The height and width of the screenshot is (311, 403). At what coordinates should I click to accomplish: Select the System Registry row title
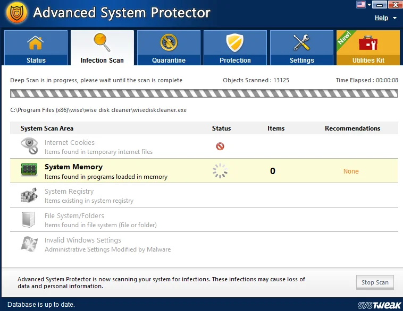[x=69, y=192]
